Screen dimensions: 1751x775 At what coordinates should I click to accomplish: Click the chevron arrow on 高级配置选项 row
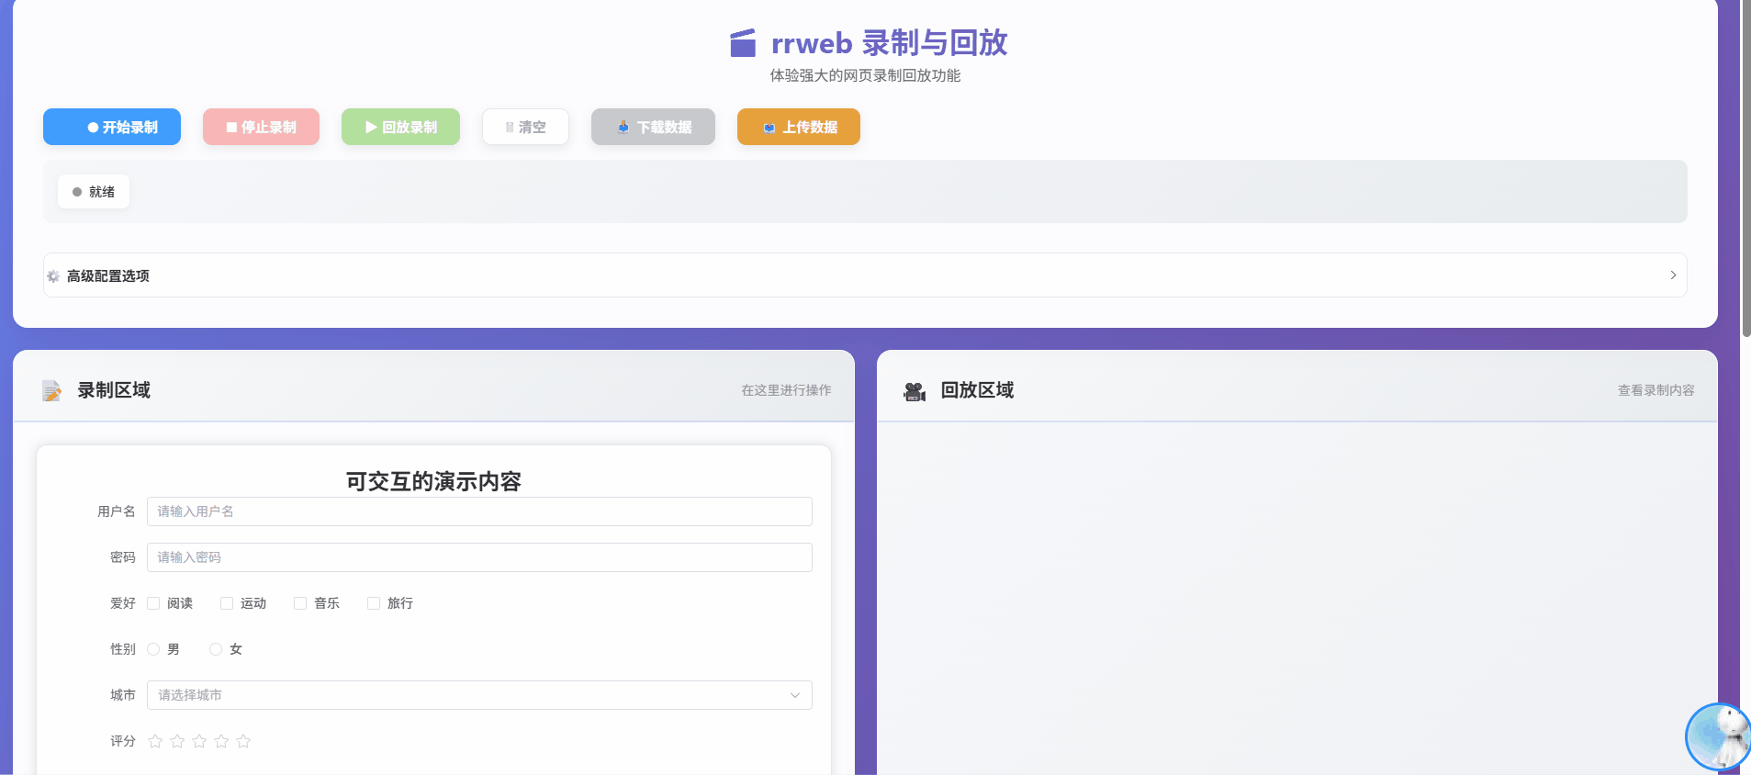tap(1673, 275)
